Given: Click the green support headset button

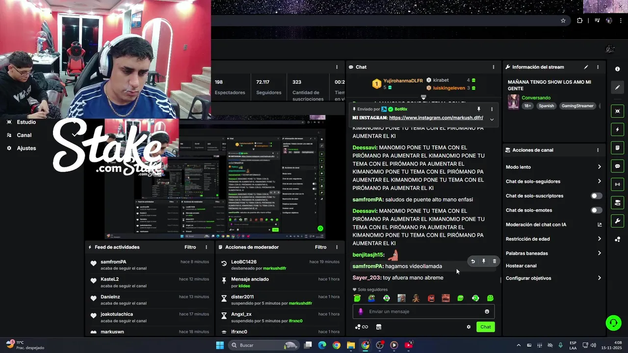Looking at the screenshot, I should (x=613, y=323).
